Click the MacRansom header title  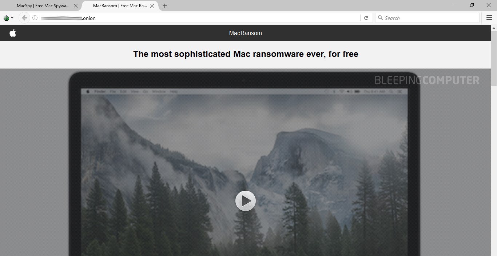[246, 33]
